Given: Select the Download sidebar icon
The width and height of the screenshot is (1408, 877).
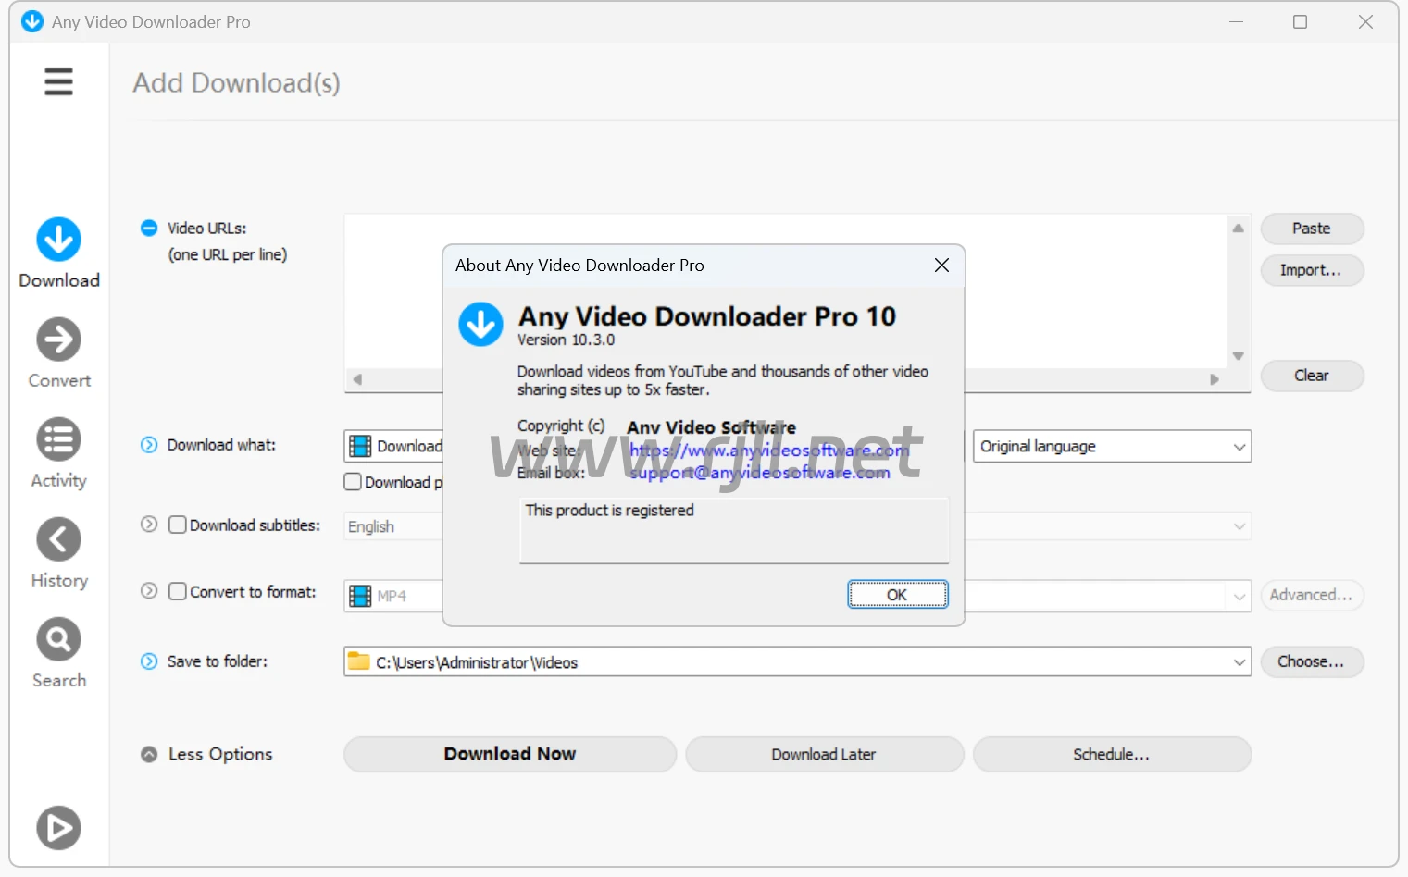Looking at the screenshot, I should [x=58, y=241].
